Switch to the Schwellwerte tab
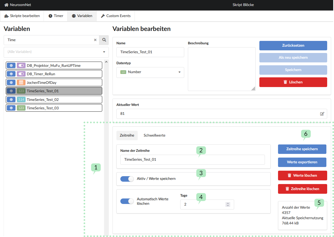This screenshot has width=334, height=237. pos(155,136)
